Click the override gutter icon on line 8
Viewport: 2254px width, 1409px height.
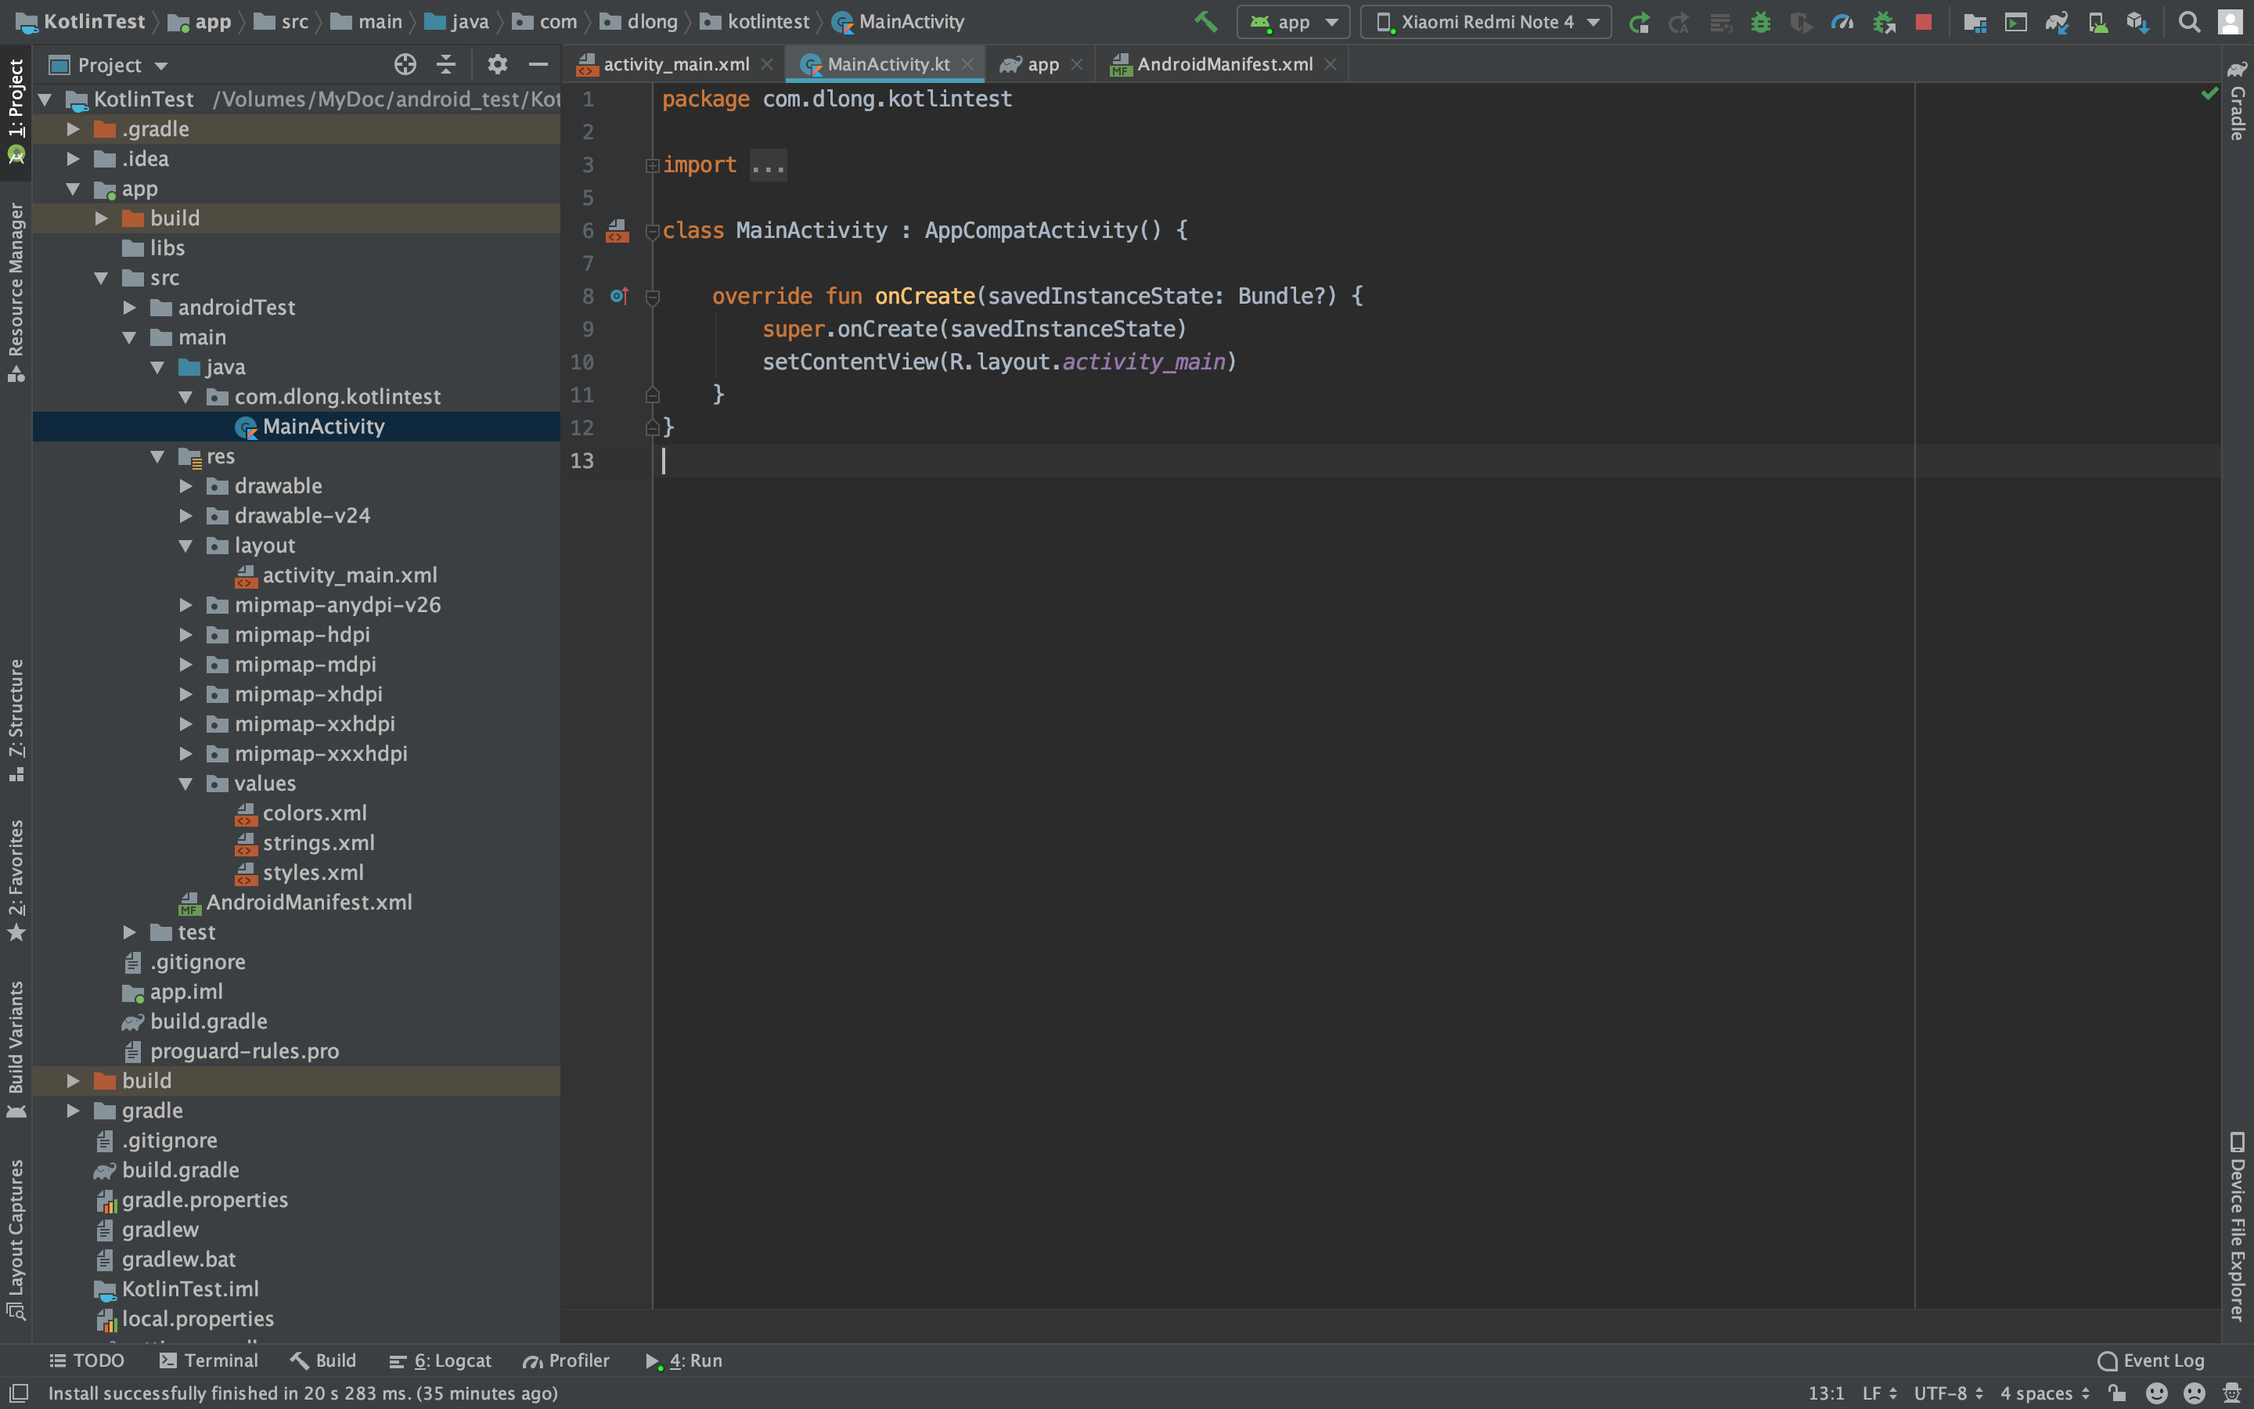tap(618, 295)
